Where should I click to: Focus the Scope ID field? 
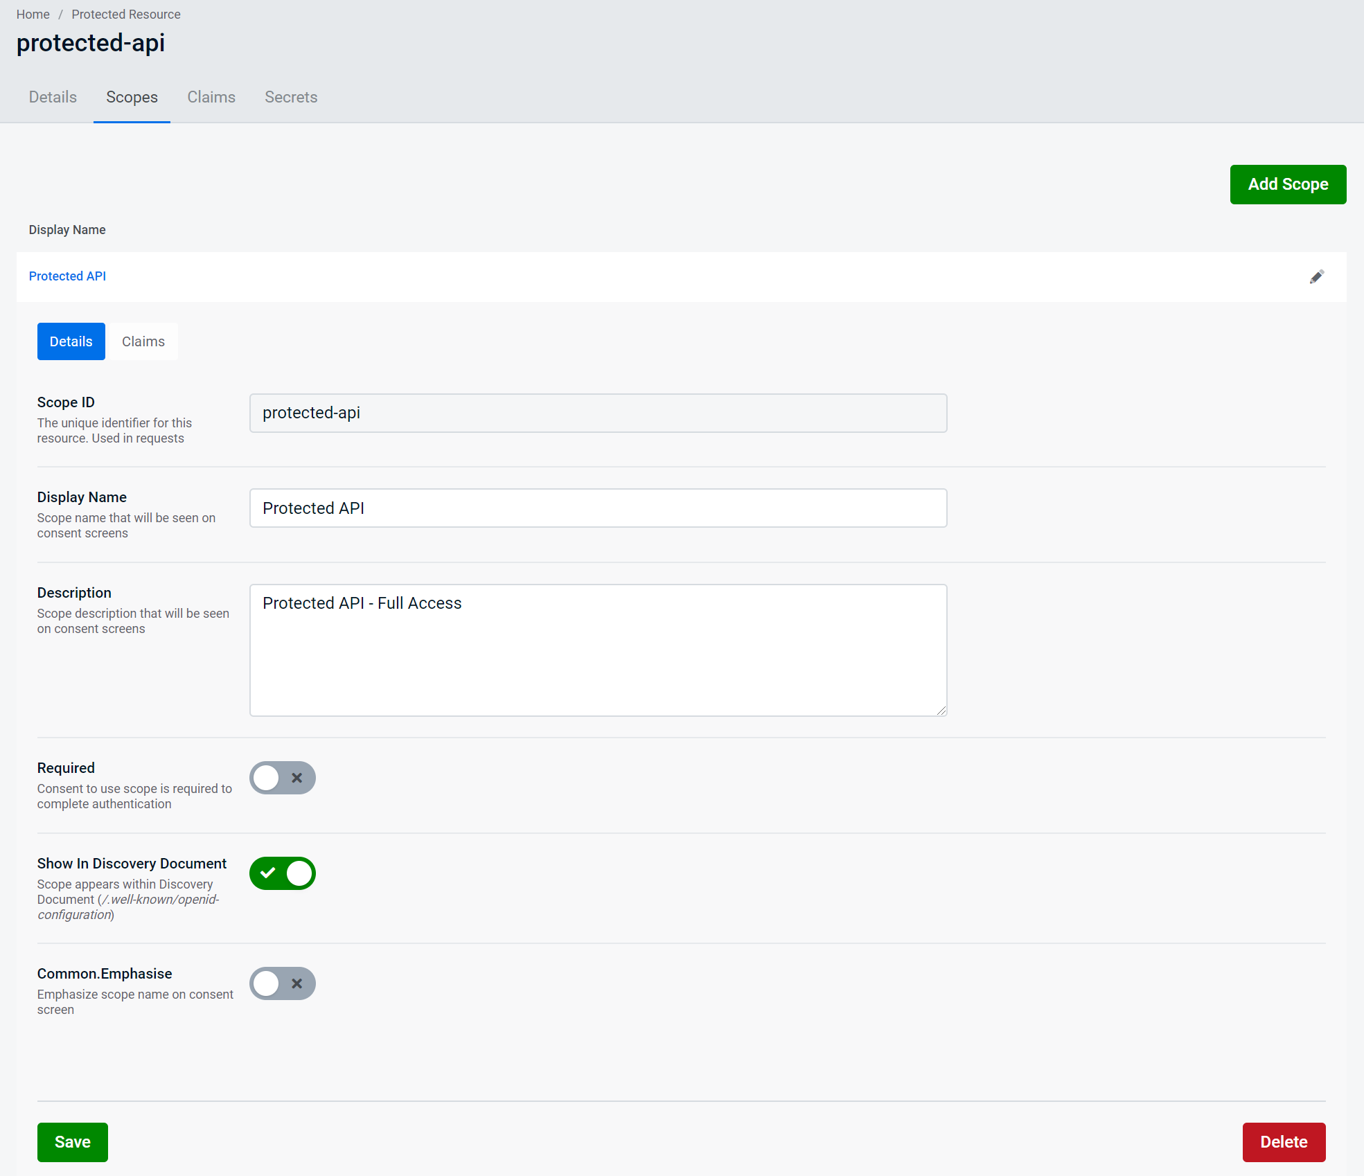click(598, 413)
